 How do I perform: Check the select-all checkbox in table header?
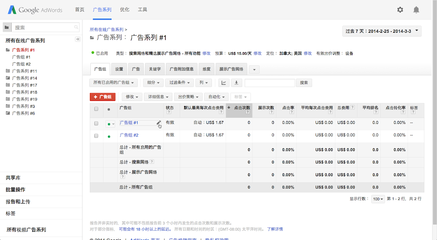point(96,109)
